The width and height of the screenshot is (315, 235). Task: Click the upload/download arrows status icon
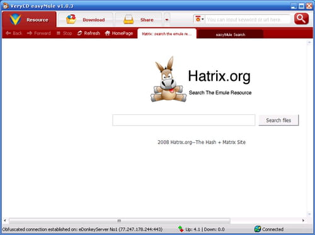181,229
